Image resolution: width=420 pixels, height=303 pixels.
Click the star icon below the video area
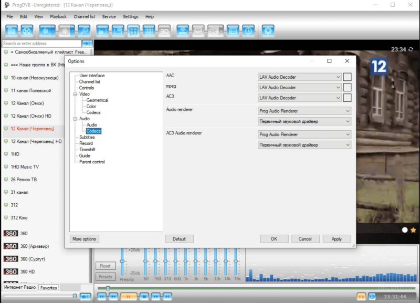413,230
